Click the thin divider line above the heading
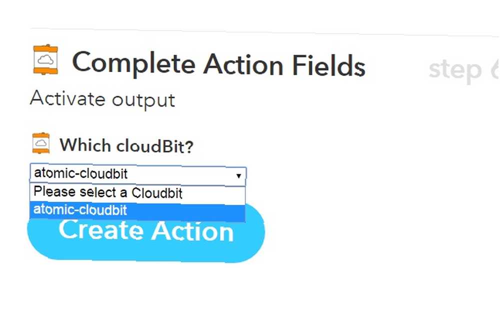 [264, 32]
